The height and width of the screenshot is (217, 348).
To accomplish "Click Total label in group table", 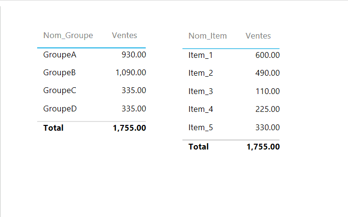I will [53, 128].
